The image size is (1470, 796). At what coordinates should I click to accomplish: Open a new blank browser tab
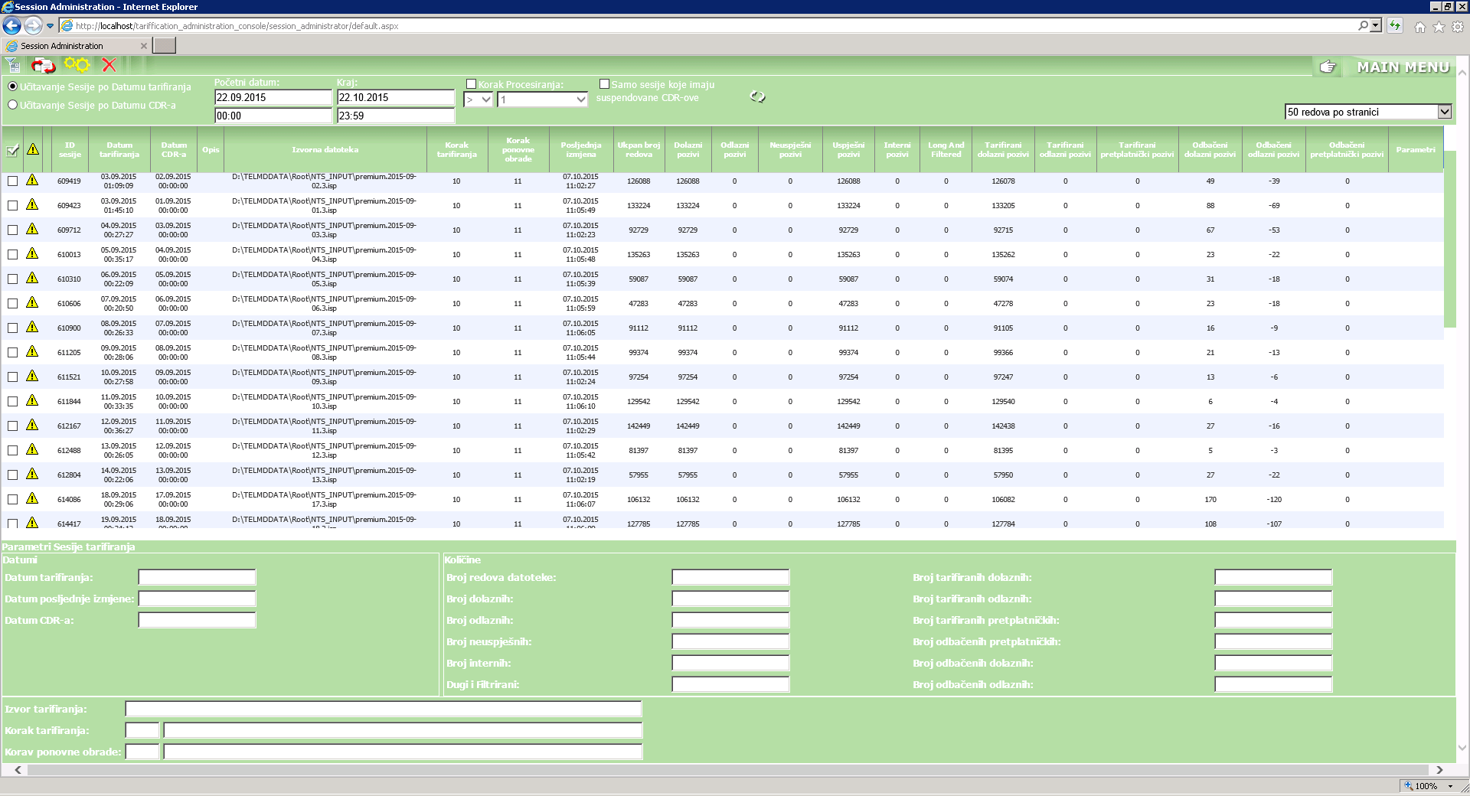(164, 45)
